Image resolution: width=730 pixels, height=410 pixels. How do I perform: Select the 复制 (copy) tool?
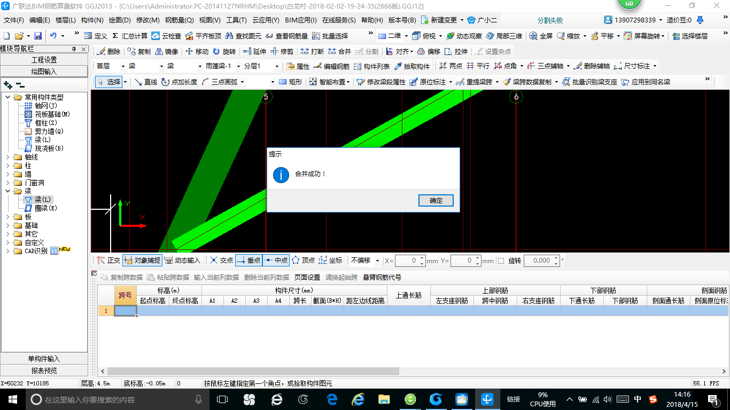pos(139,52)
